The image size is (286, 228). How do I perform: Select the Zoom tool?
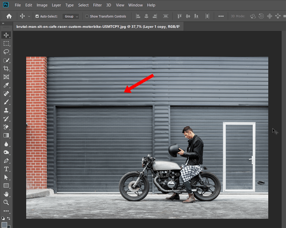click(6, 202)
